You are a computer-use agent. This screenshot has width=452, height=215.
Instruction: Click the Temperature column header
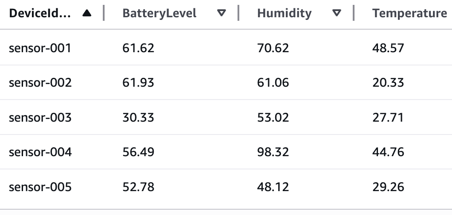click(x=409, y=13)
